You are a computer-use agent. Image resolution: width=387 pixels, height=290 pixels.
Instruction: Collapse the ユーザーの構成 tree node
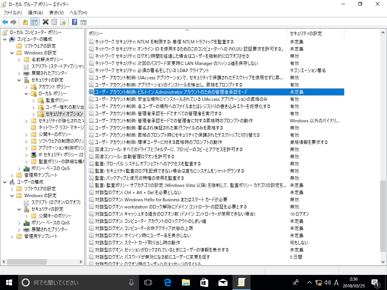click(x=5, y=182)
